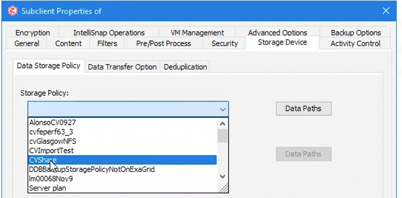Go to the Activity Control tab

[355, 44]
